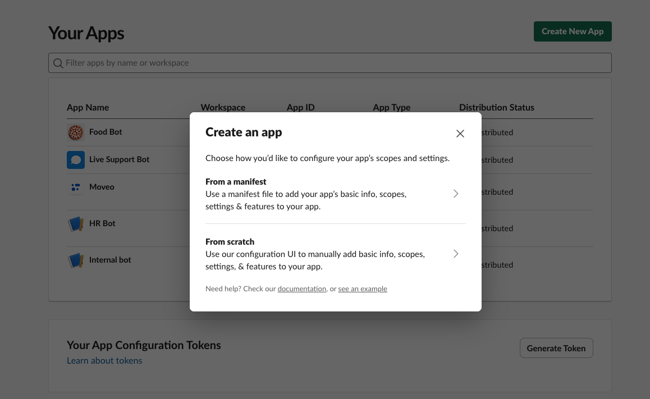Open the documentation link

coord(302,288)
